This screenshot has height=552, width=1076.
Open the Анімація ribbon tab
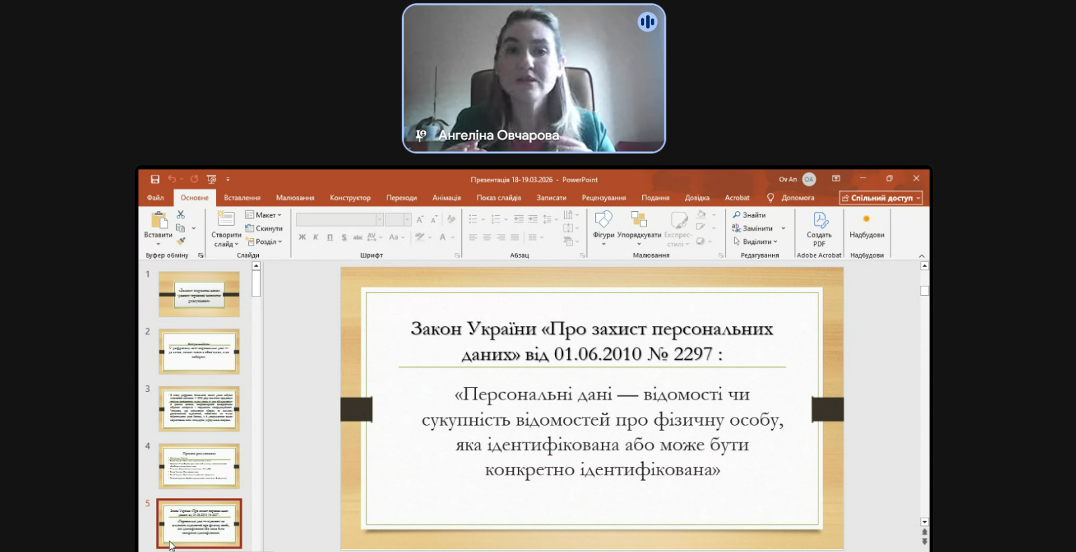coord(447,198)
